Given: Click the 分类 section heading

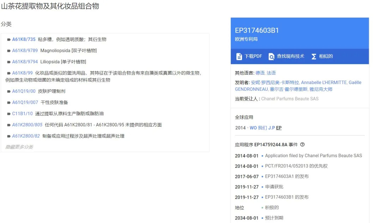Looking at the screenshot, I should click(x=6, y=24).
